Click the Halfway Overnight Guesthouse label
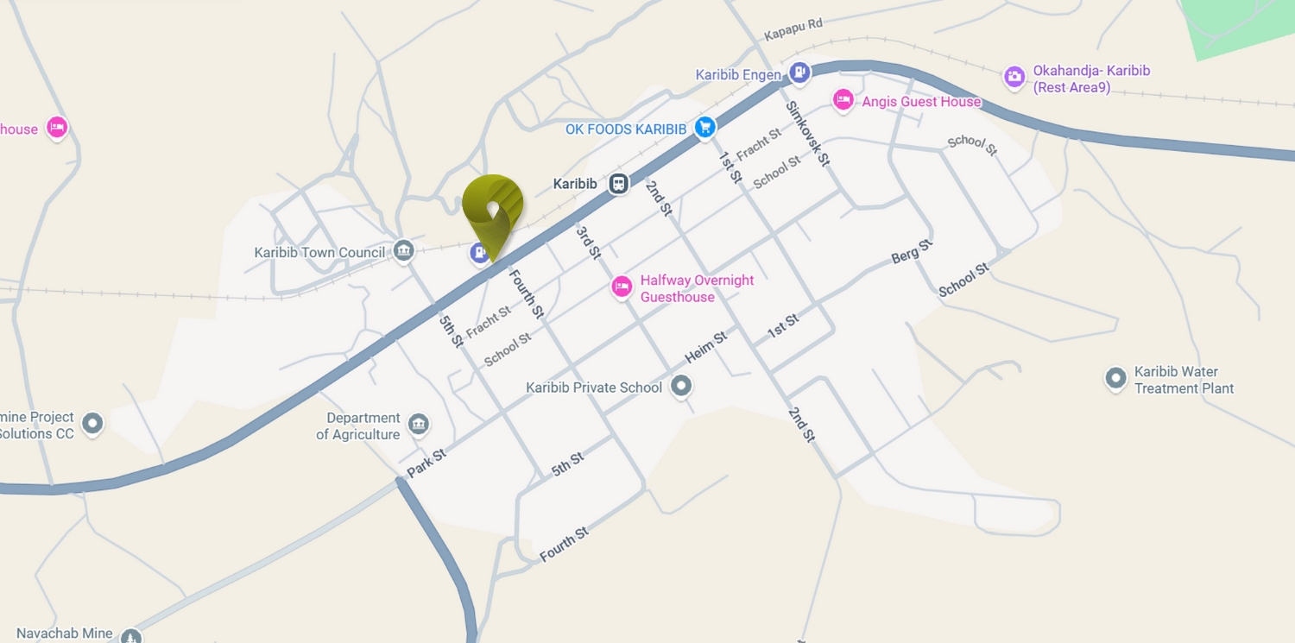1295x643 pixels. 697,288
